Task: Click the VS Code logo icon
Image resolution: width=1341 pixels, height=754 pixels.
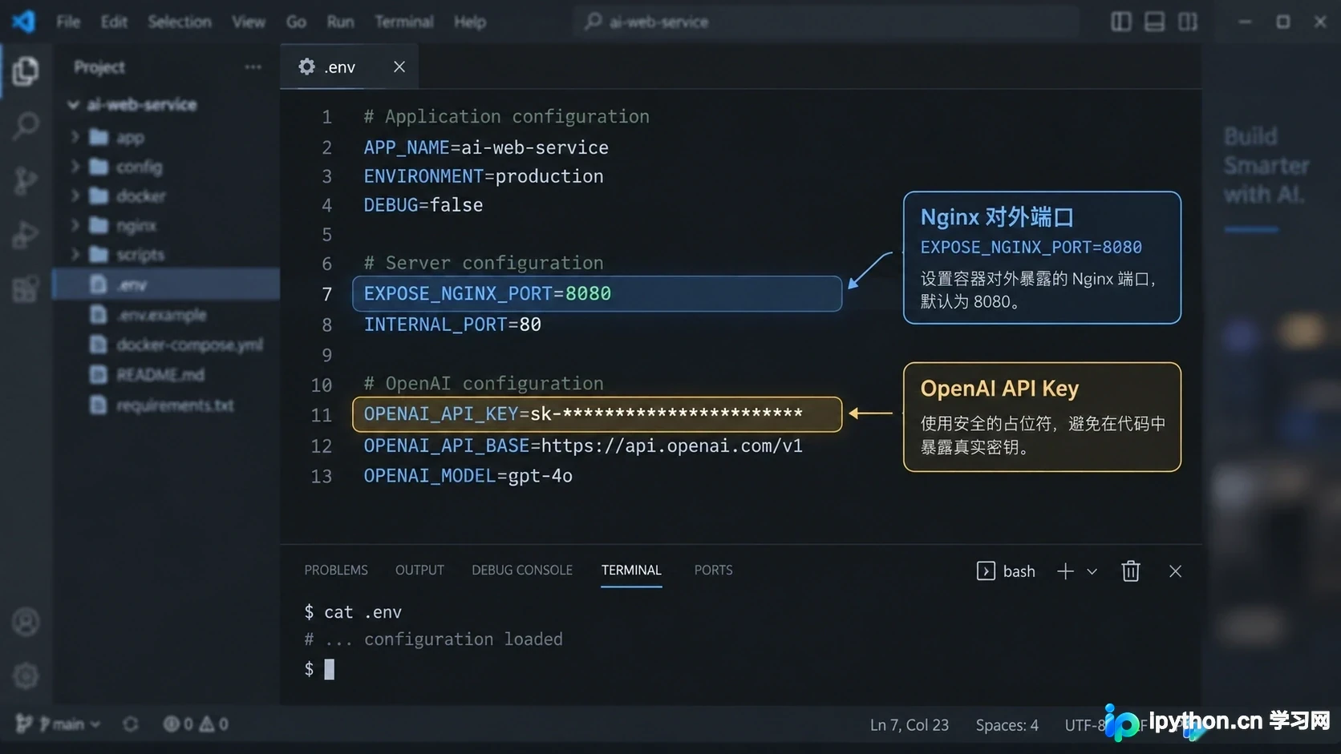Action: tap(23, 22)
